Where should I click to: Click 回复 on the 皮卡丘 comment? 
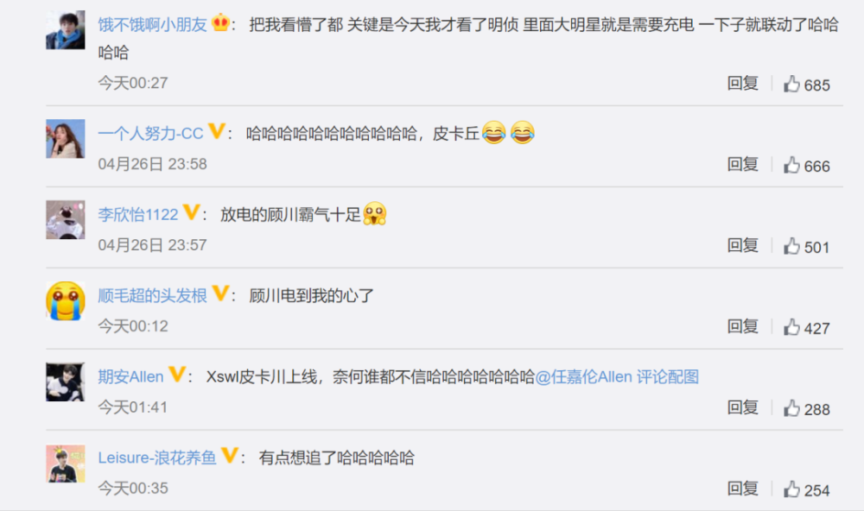(x=743, y=164)
